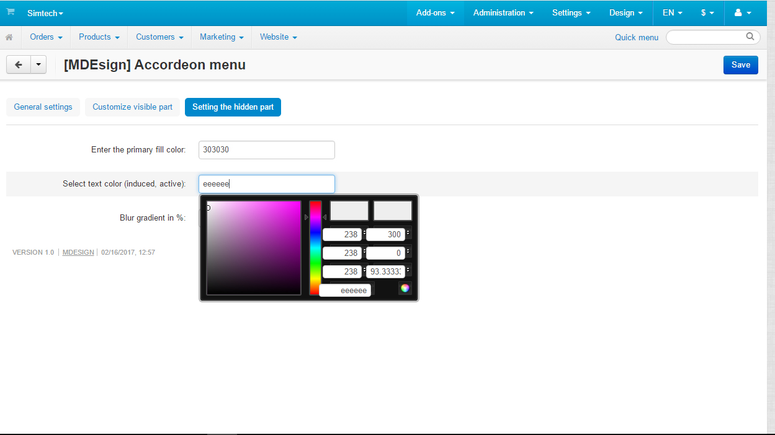Click in the primary fill color field
This screenshot has height=435, width=775.
click(x=267, y=150)
